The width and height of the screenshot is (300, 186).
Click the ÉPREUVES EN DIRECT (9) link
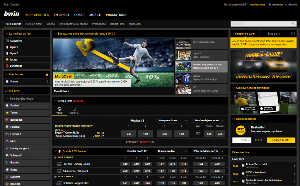click(140, 142)
